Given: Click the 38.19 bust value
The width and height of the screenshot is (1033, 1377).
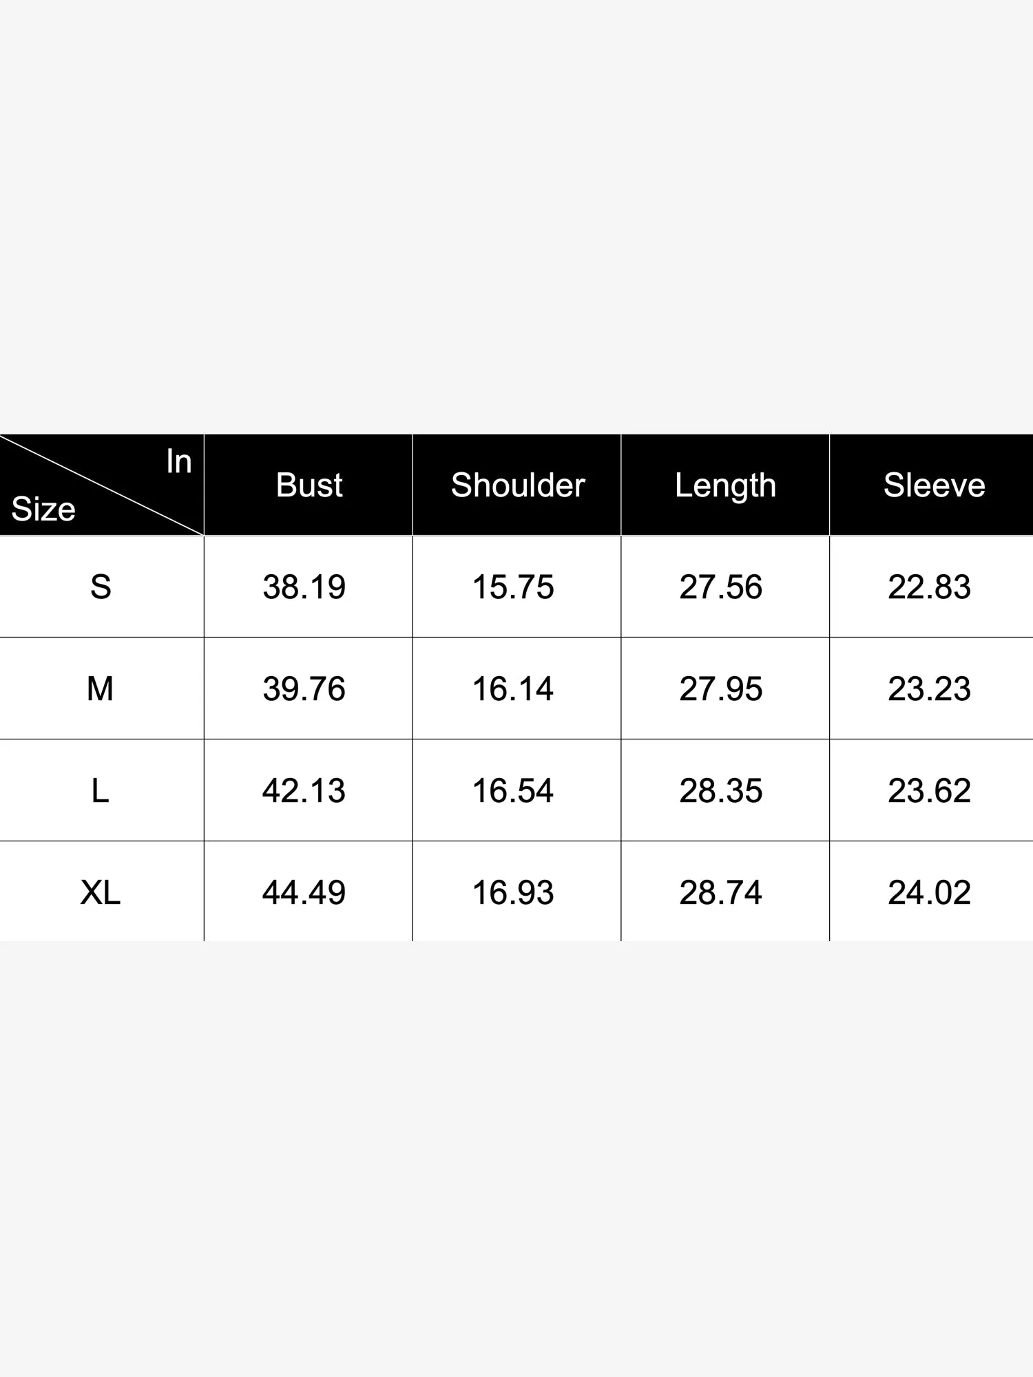Looking at the screenshot, I should click(x=304, y=587).
